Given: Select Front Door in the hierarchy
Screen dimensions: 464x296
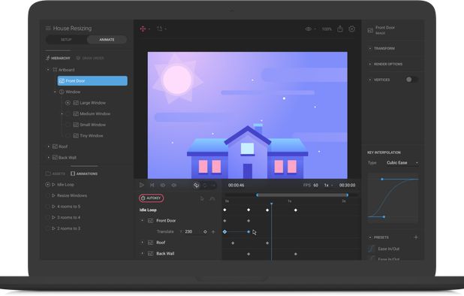Looking at the screenshot, I should 92,81.
